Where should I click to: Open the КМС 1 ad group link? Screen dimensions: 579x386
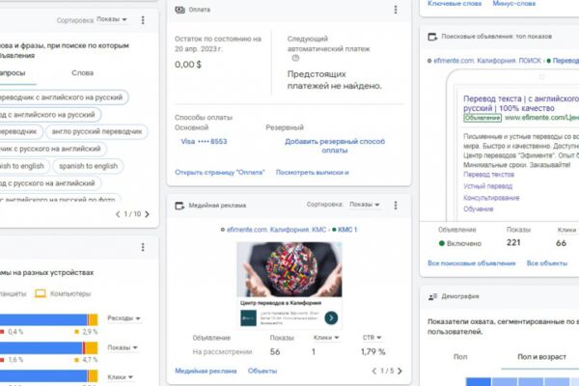[347, 230]
